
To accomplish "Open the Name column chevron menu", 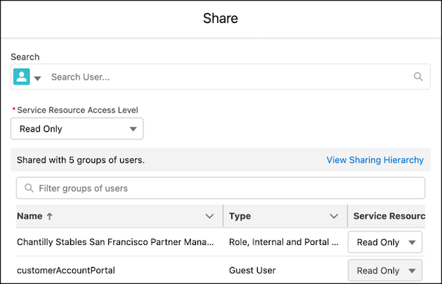I will [209, 216].
